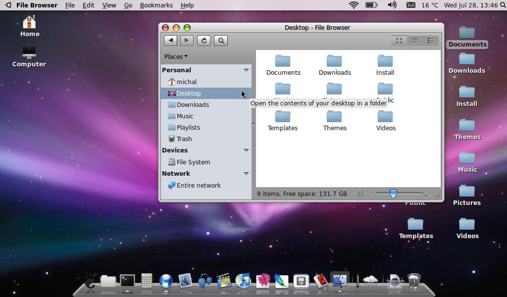This screenshot has height=297, width=507.
Task: Open the movie clapperboard app in the dock
Action: coord(224,281)
